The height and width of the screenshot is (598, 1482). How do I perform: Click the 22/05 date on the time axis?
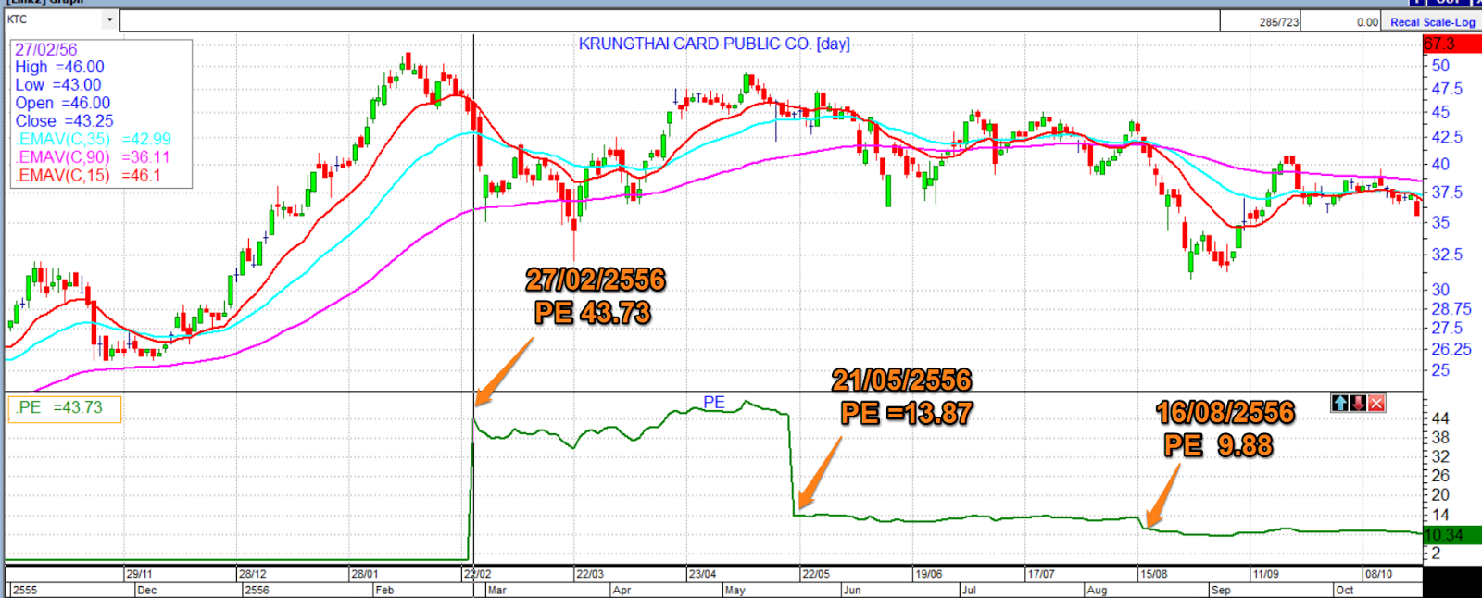[x=816, y=574]
